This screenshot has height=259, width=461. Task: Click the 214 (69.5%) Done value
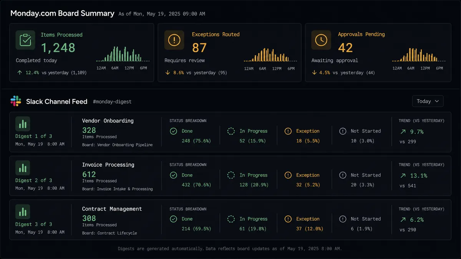tap(196, 229)
